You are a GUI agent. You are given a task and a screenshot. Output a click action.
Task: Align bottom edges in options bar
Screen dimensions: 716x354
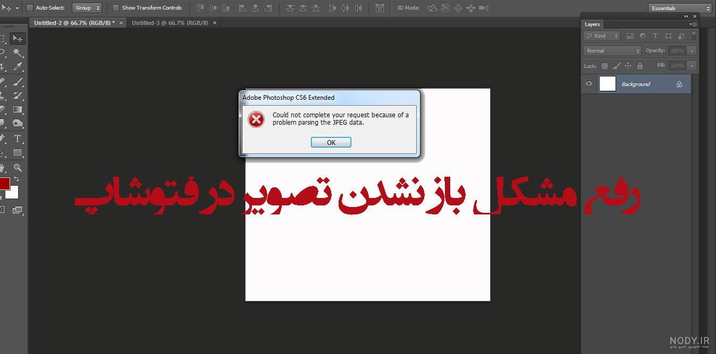tap(226, 8)
